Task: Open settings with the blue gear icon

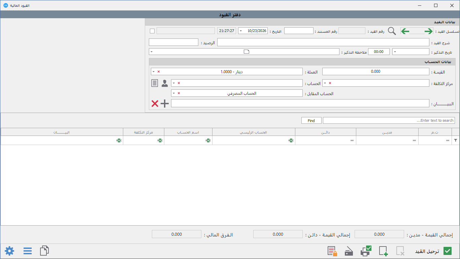Action: coord(9,251)
